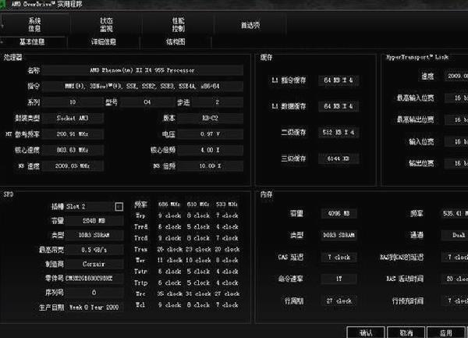Click the small square button beside Slot 2

pos(119,207)
